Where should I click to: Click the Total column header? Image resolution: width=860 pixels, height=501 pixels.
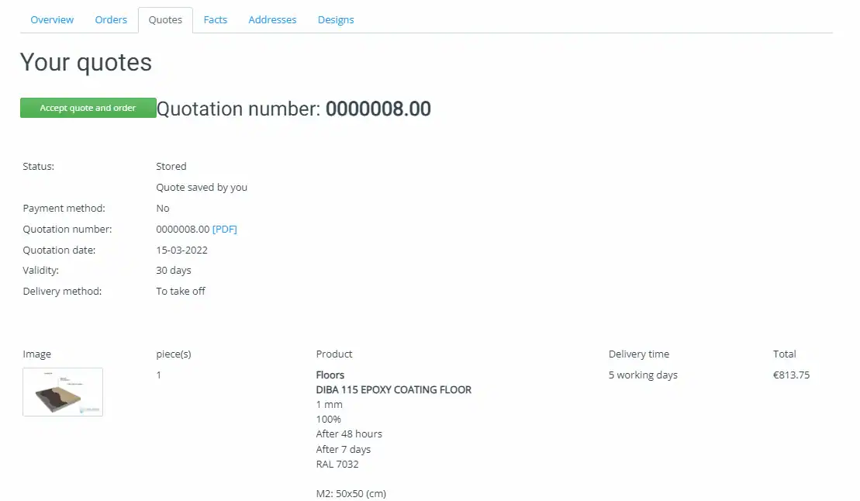(x=784, y=354)
